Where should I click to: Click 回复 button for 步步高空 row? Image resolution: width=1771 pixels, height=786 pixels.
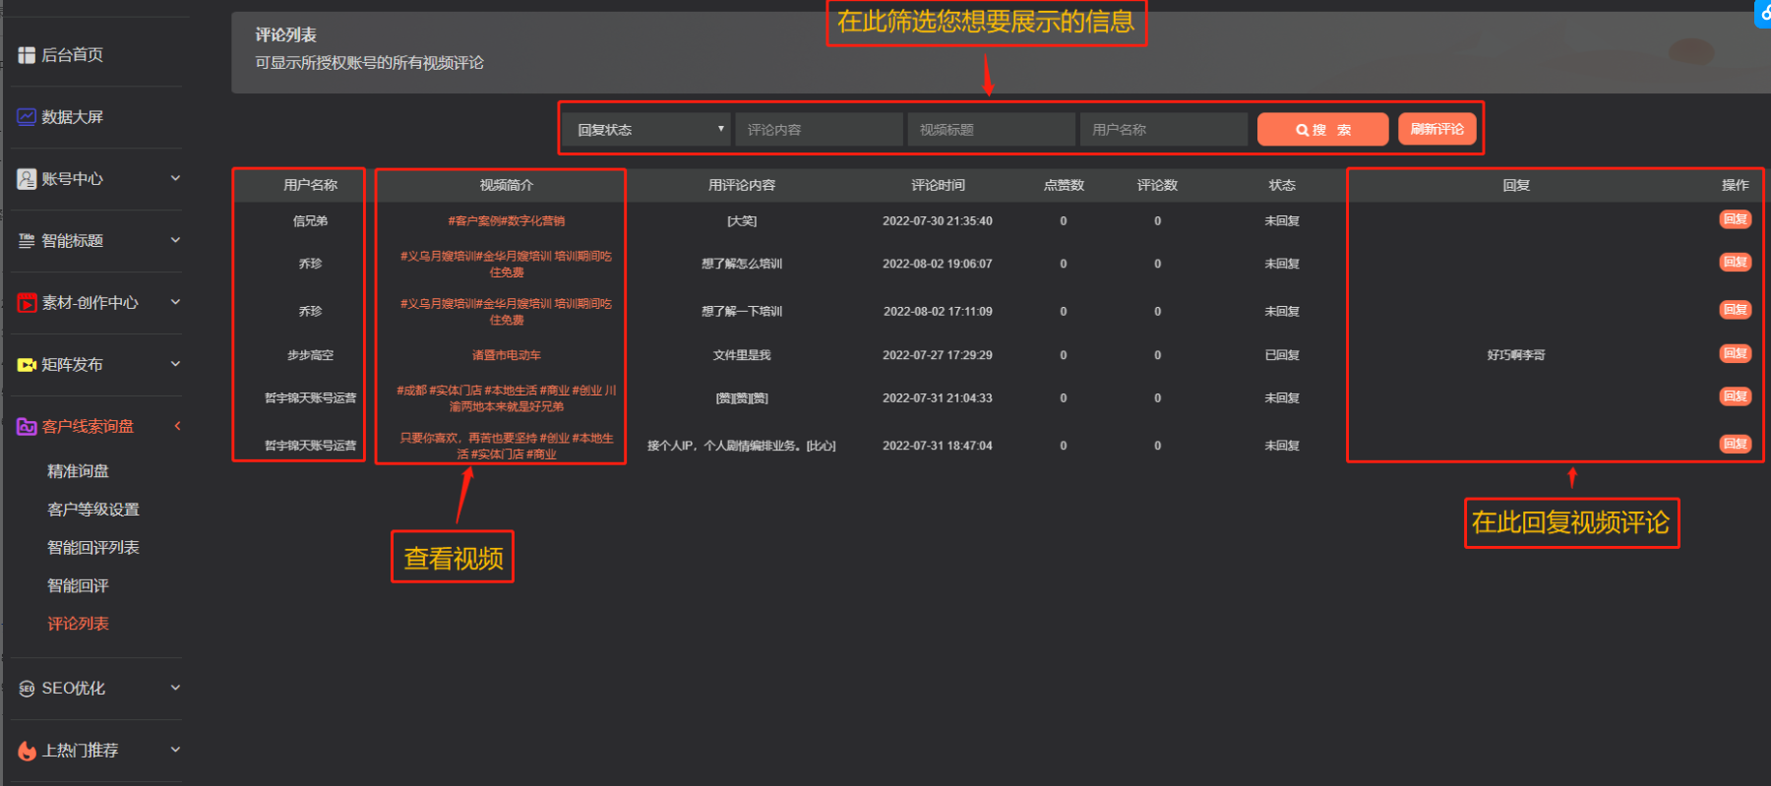[1735, 353]
